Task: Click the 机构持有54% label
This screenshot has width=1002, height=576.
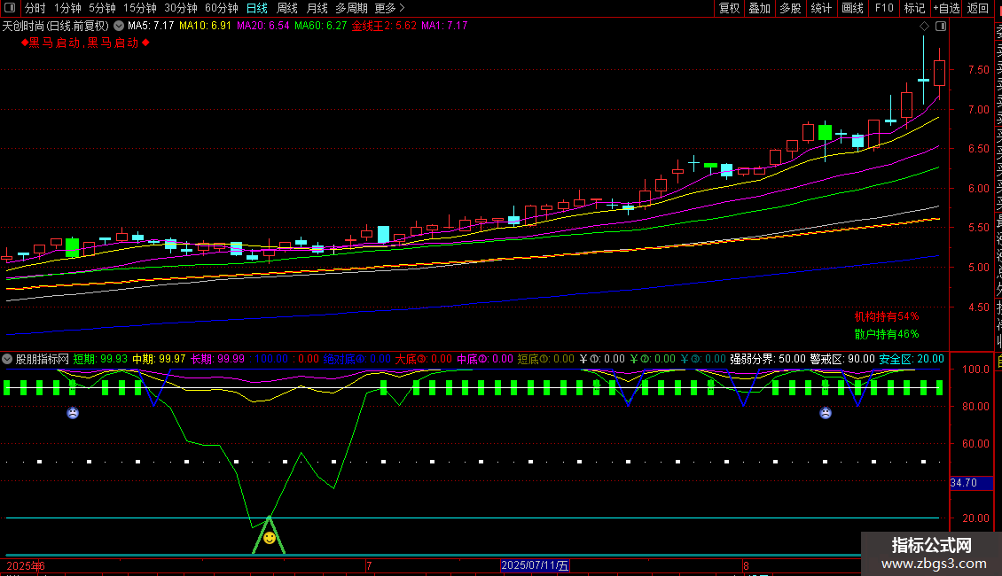Action: (x=887, y=316)
